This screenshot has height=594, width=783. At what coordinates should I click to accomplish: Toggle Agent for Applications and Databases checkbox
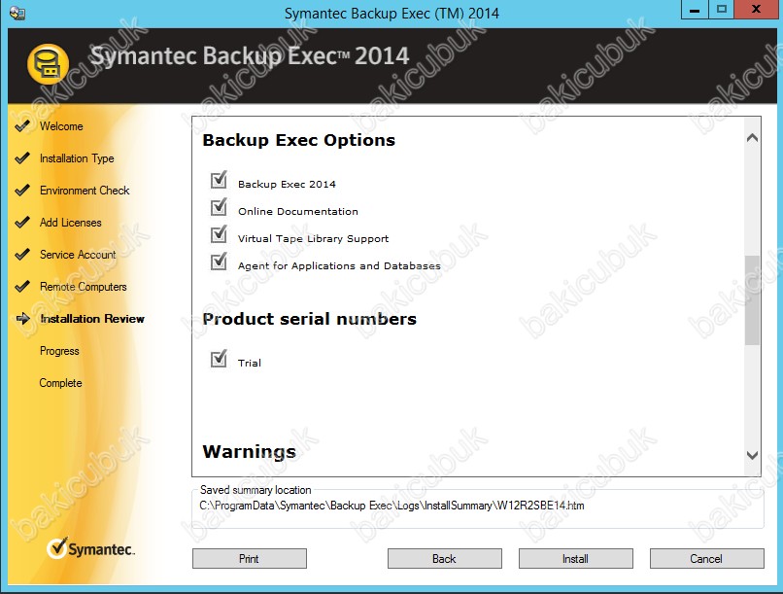click(219, 262)
